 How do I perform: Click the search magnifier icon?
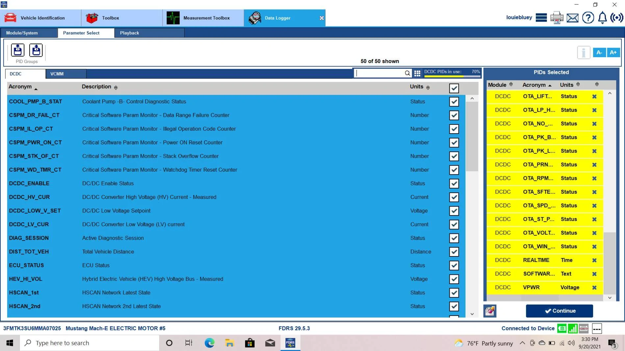[407, 73]
